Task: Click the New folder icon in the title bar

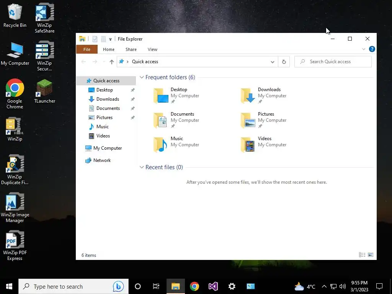Action: 103,39
